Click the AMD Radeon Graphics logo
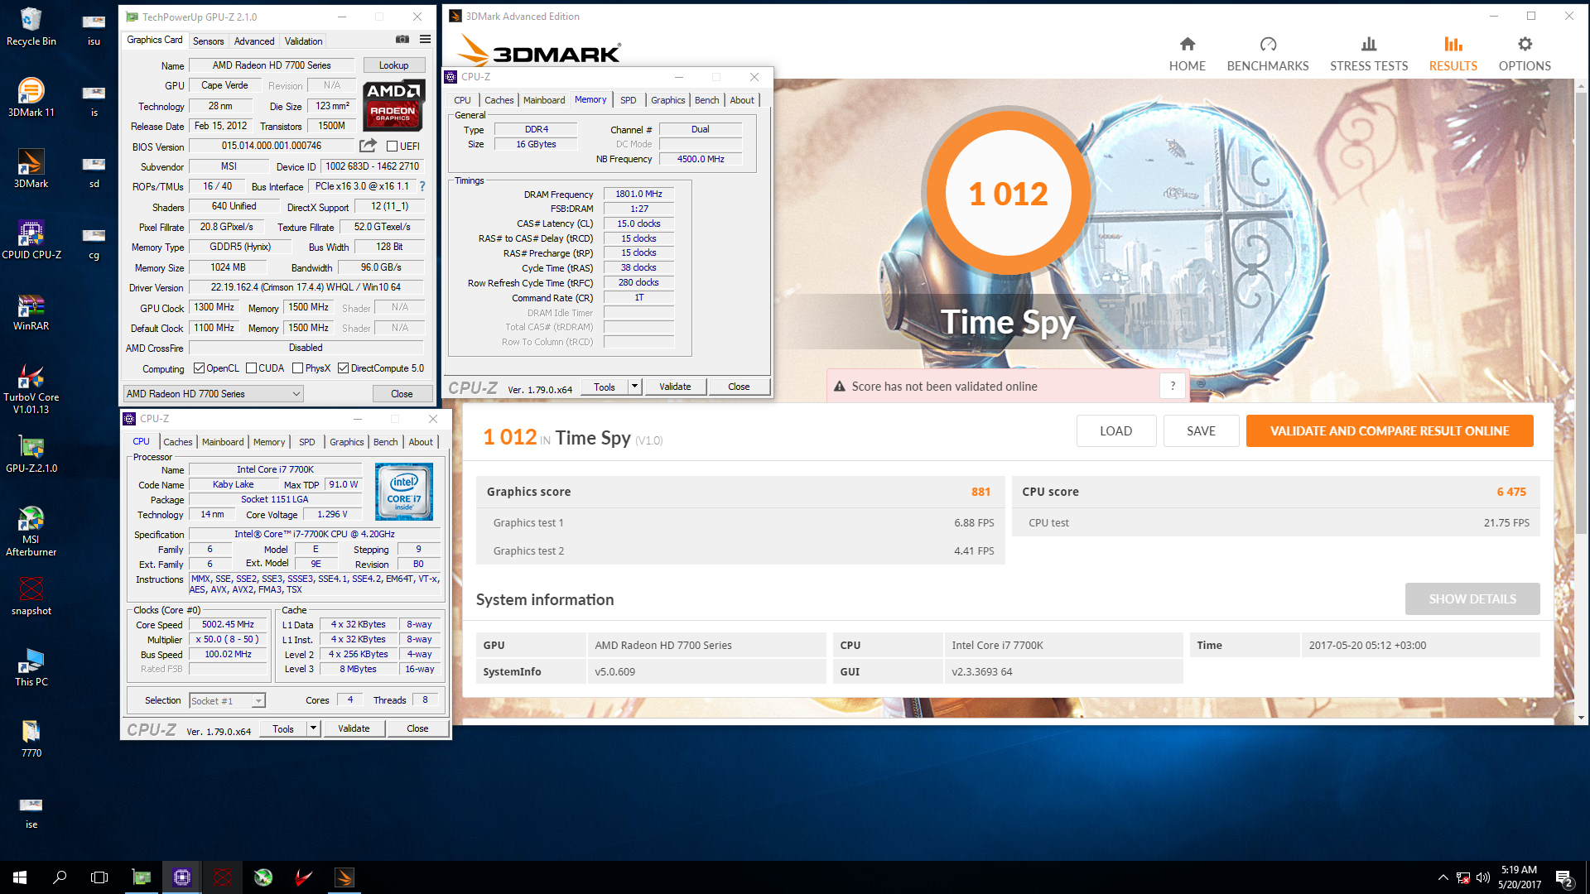Screen dimensions: 1590x894 coord(393,105)
